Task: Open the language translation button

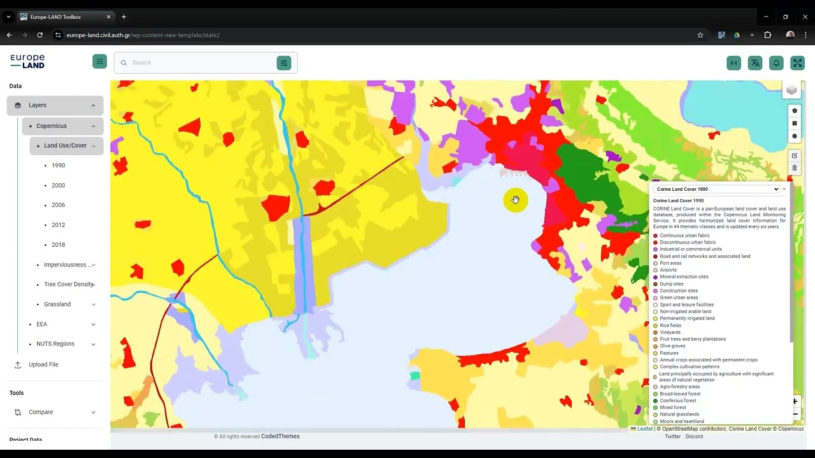Action: click(x=755, y=63)
